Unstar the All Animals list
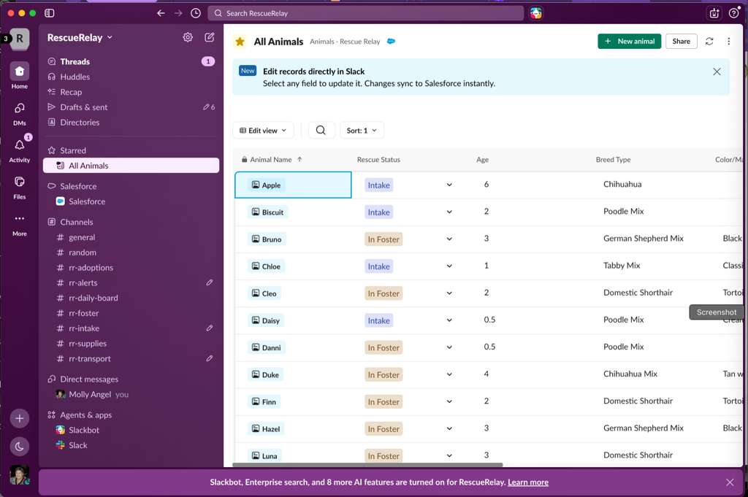Viewport: 748px width, 497px height. [x=240, y=42]
